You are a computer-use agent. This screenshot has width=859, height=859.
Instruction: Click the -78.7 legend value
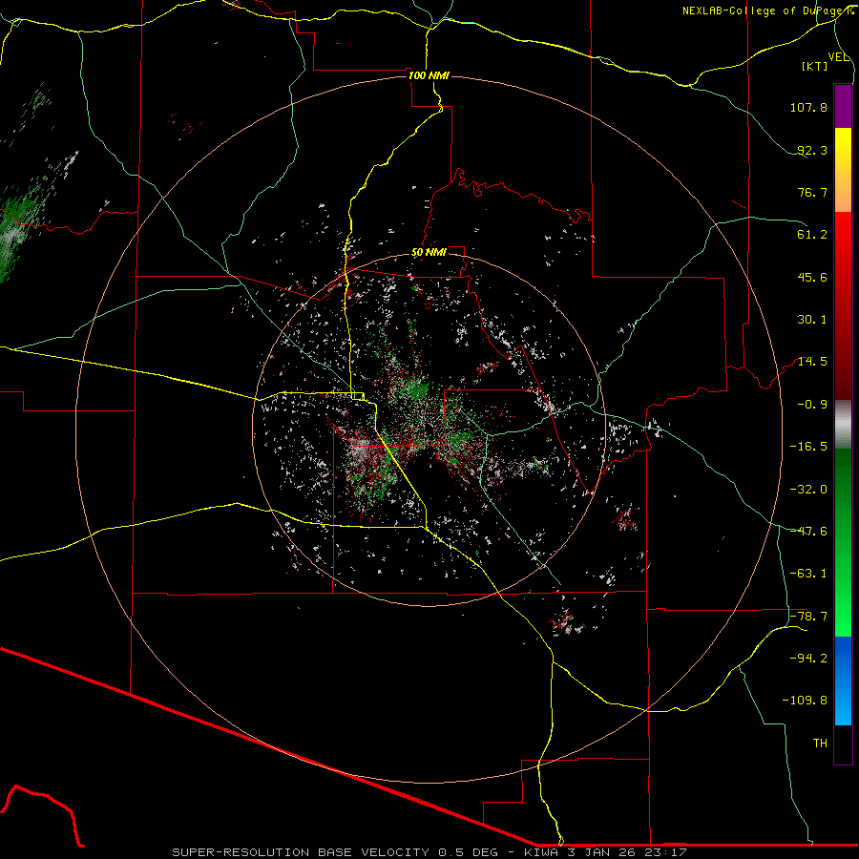(808, 617)
